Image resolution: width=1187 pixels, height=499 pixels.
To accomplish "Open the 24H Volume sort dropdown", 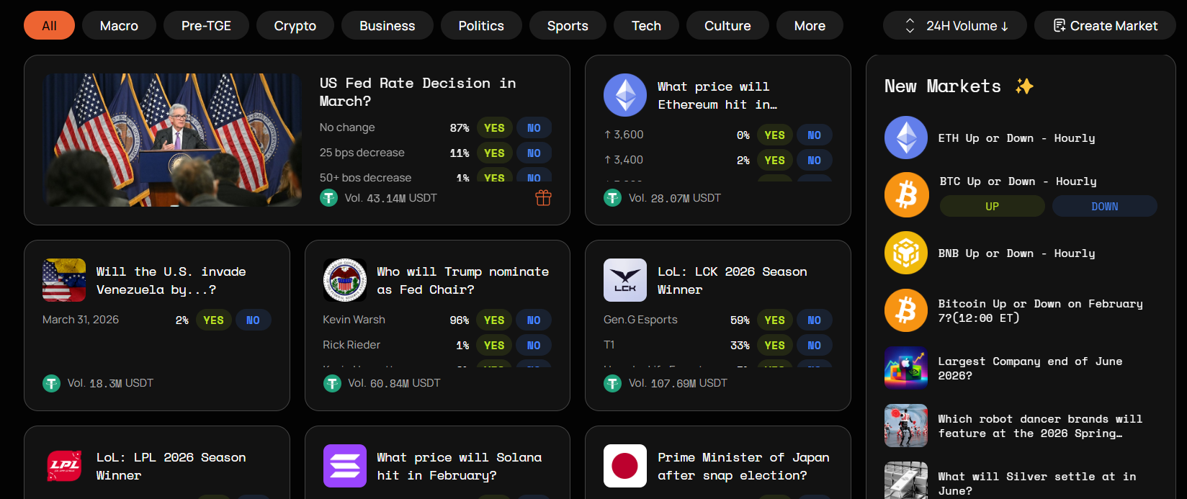I will 957,26.
